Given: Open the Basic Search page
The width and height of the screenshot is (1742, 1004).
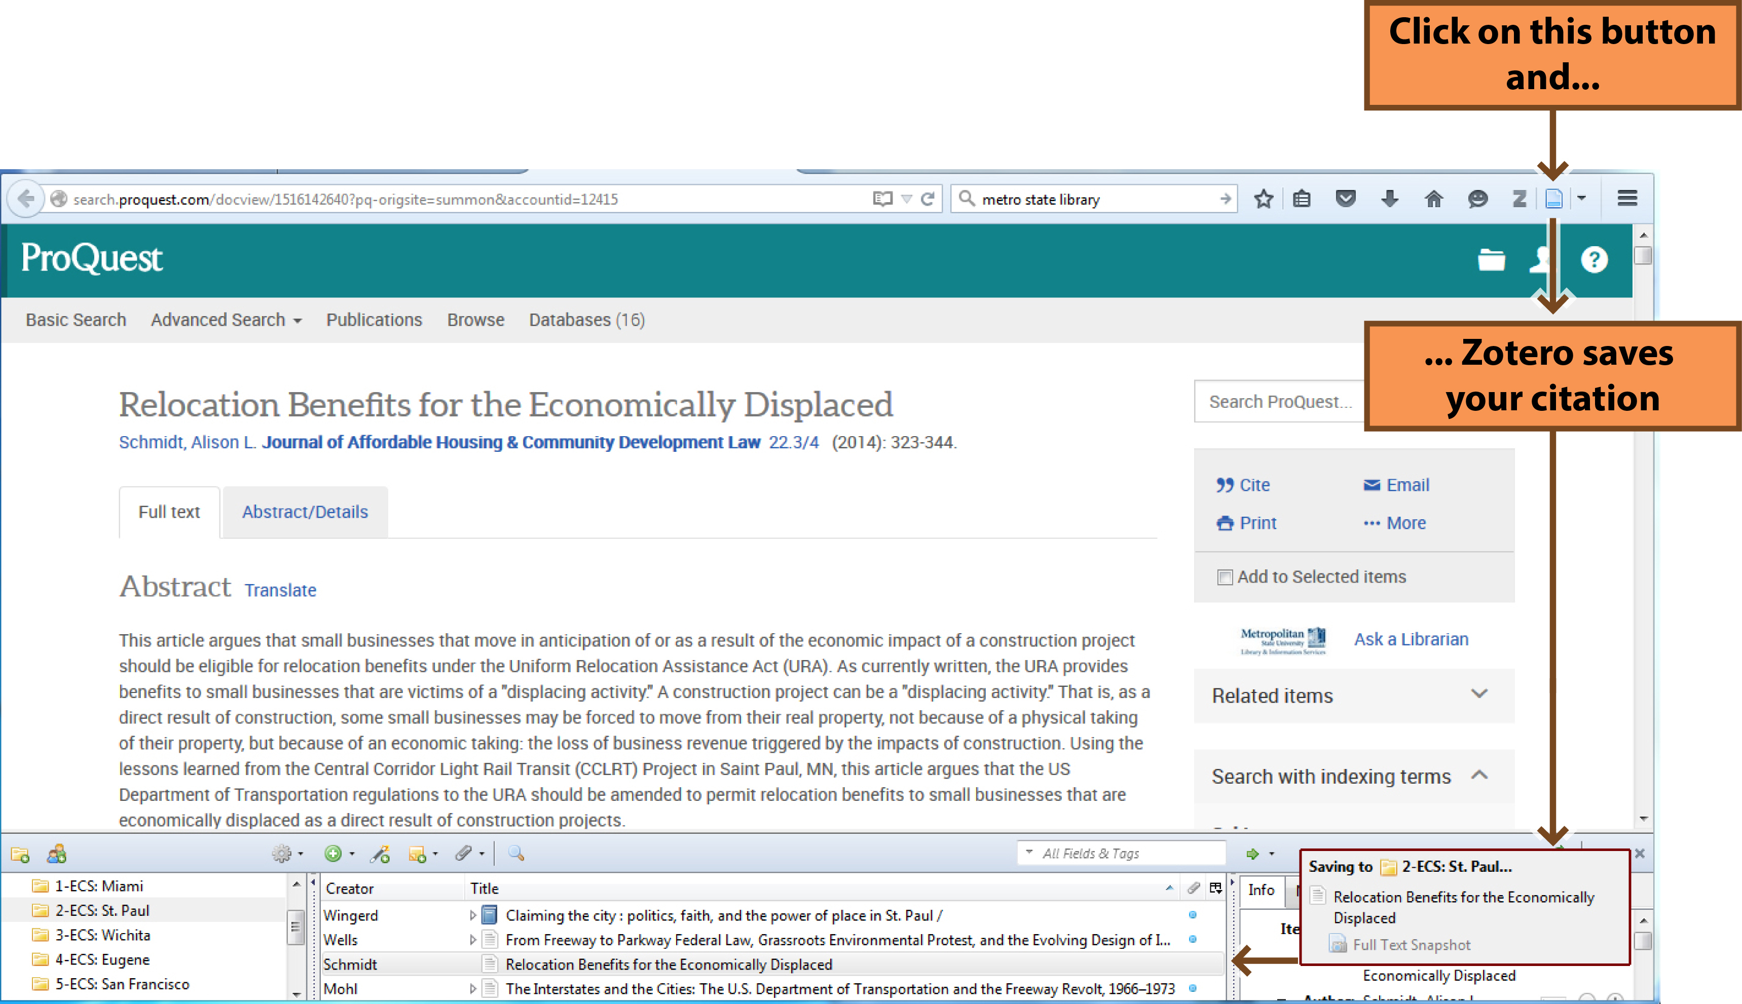Looking at the screenshot, I should pos(76,320).
